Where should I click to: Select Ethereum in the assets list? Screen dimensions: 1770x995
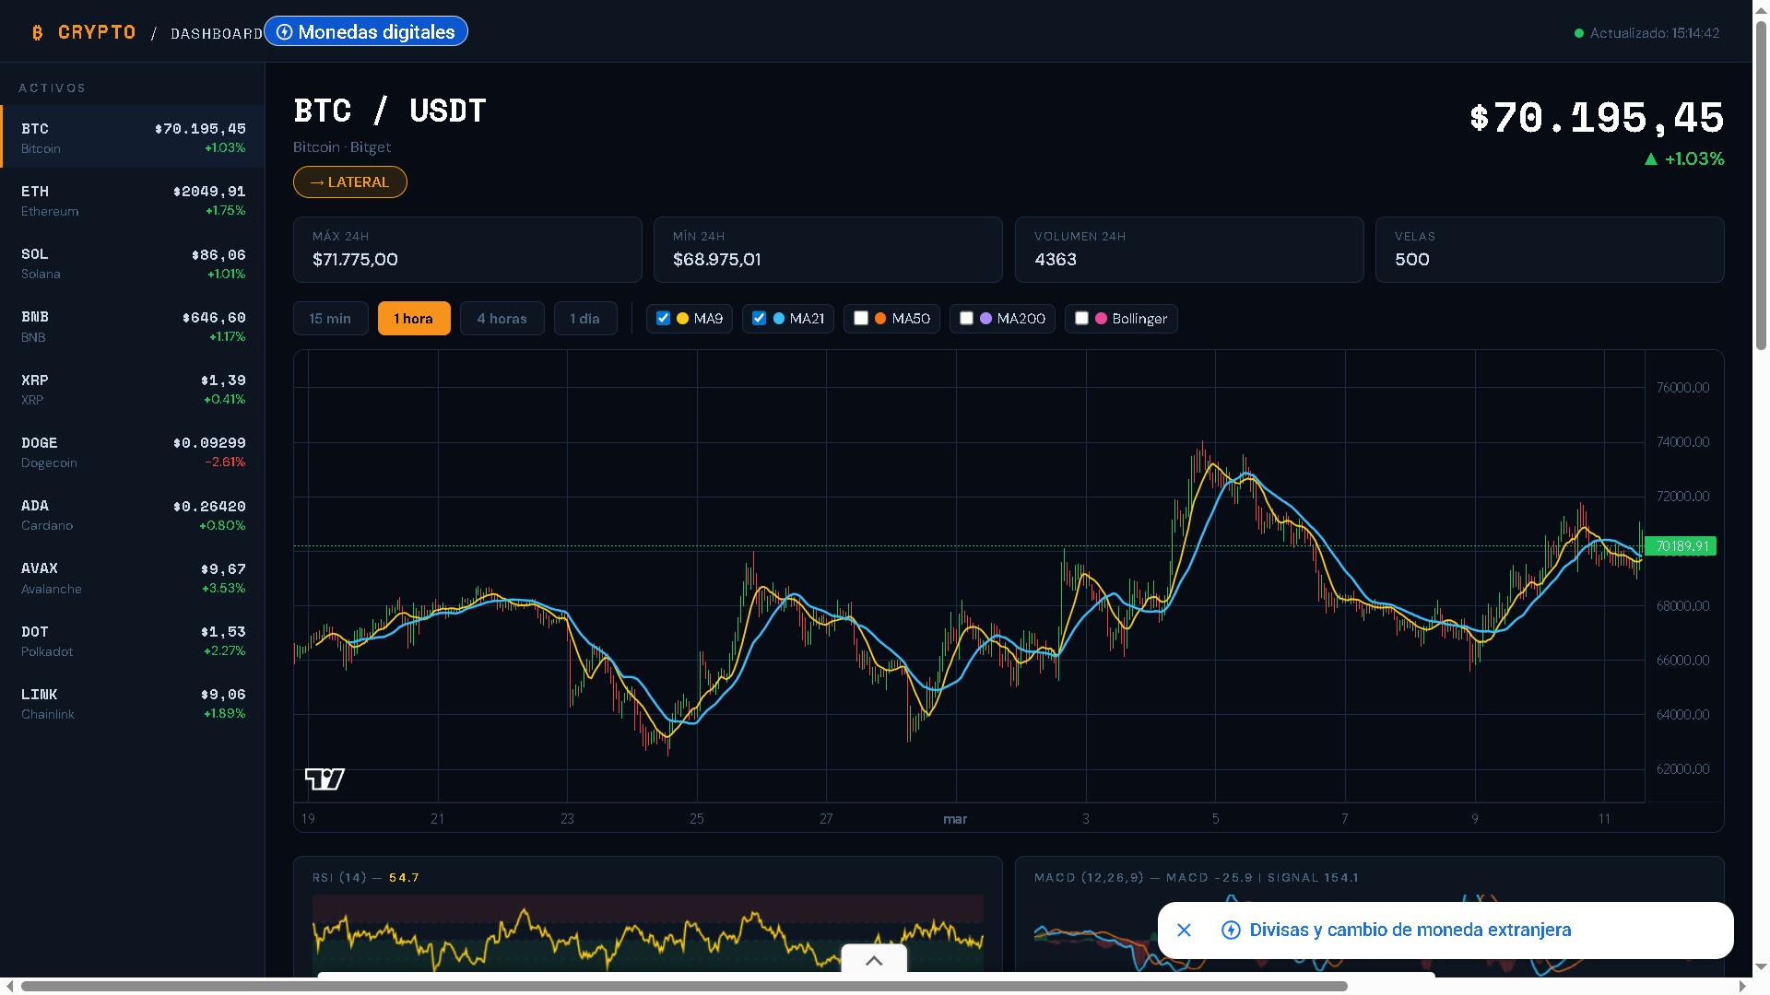pyautogui.click(x=133, y=200)
